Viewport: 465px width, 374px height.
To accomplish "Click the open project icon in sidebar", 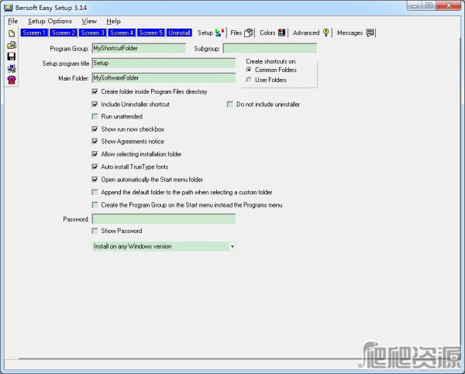I will [x=11, y=46].
